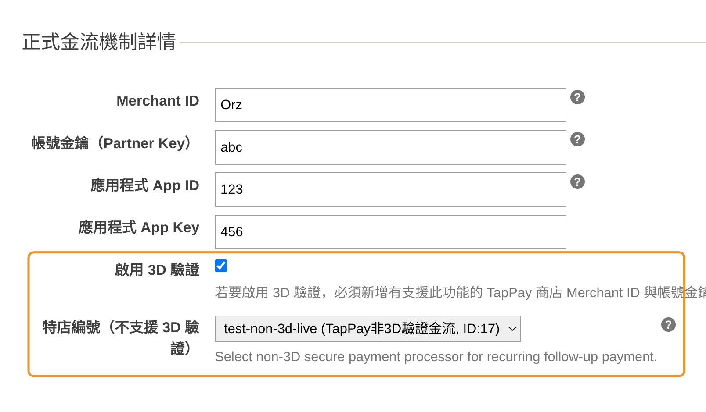This screenshot has height=412, width=706.
Task: Click the 正式金流機制詳情 section heading
Action: (x=99, y=42)
